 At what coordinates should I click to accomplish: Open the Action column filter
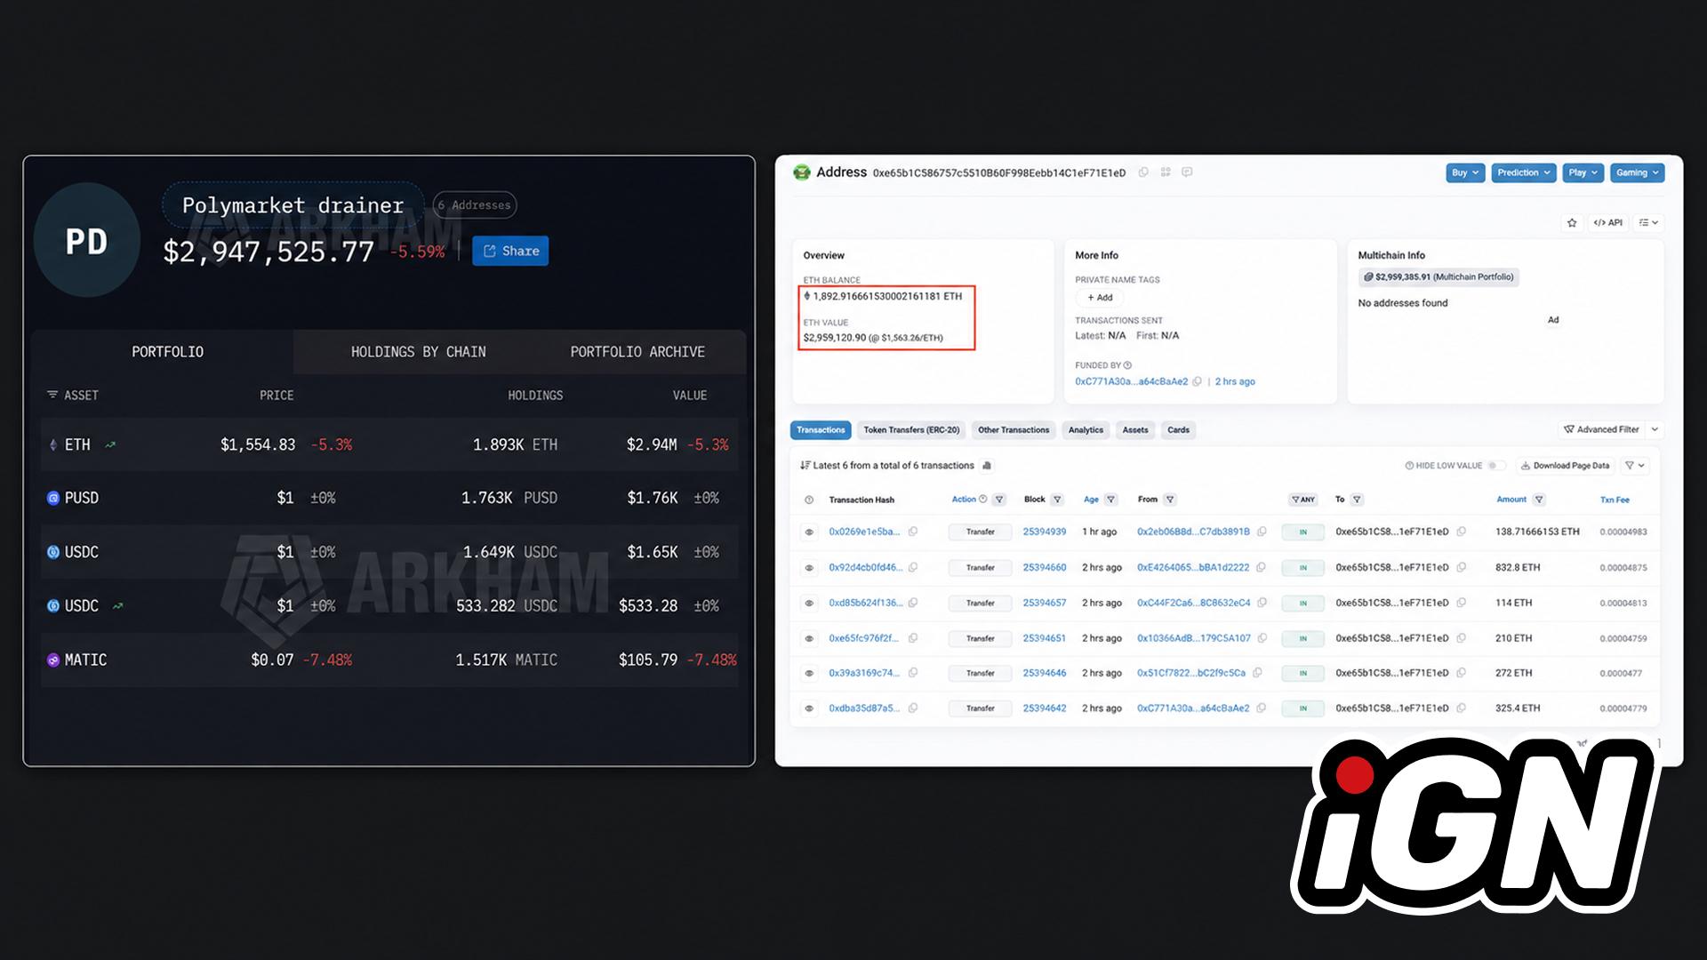tap(999, 500)
